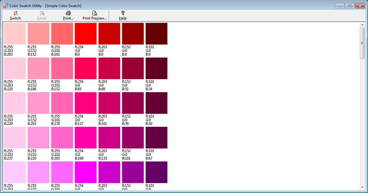Image resolution: width=368 pixels, height=193 pixels.
Task: Select the dark swatch R:101 G:0 B:0
Action: click(157, 33)
